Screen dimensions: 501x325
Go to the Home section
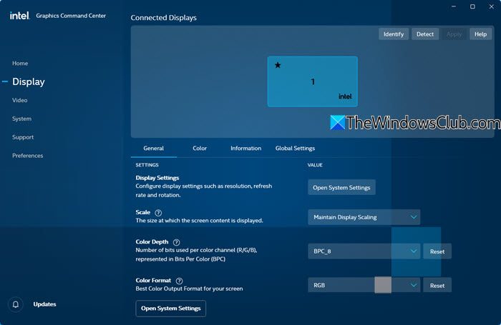pyautogui.click(x=20, y=63)
